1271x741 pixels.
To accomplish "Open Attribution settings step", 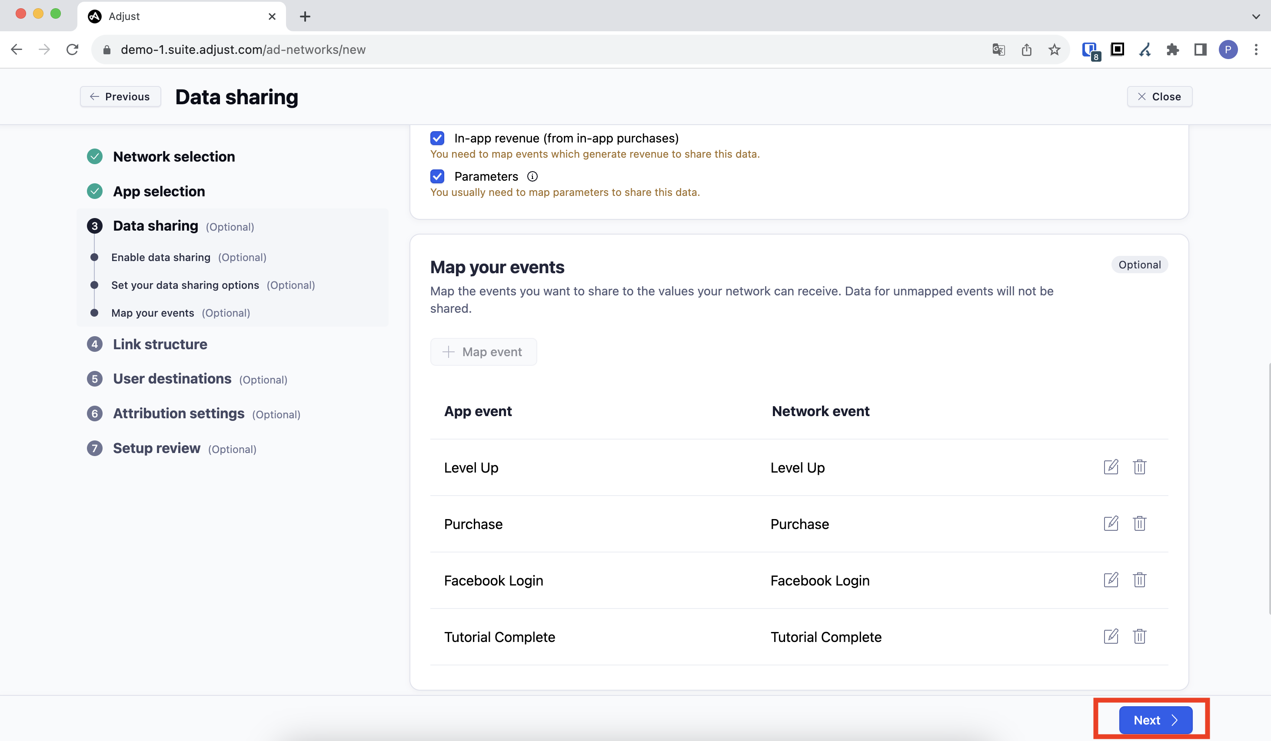I will pos(179,414).
